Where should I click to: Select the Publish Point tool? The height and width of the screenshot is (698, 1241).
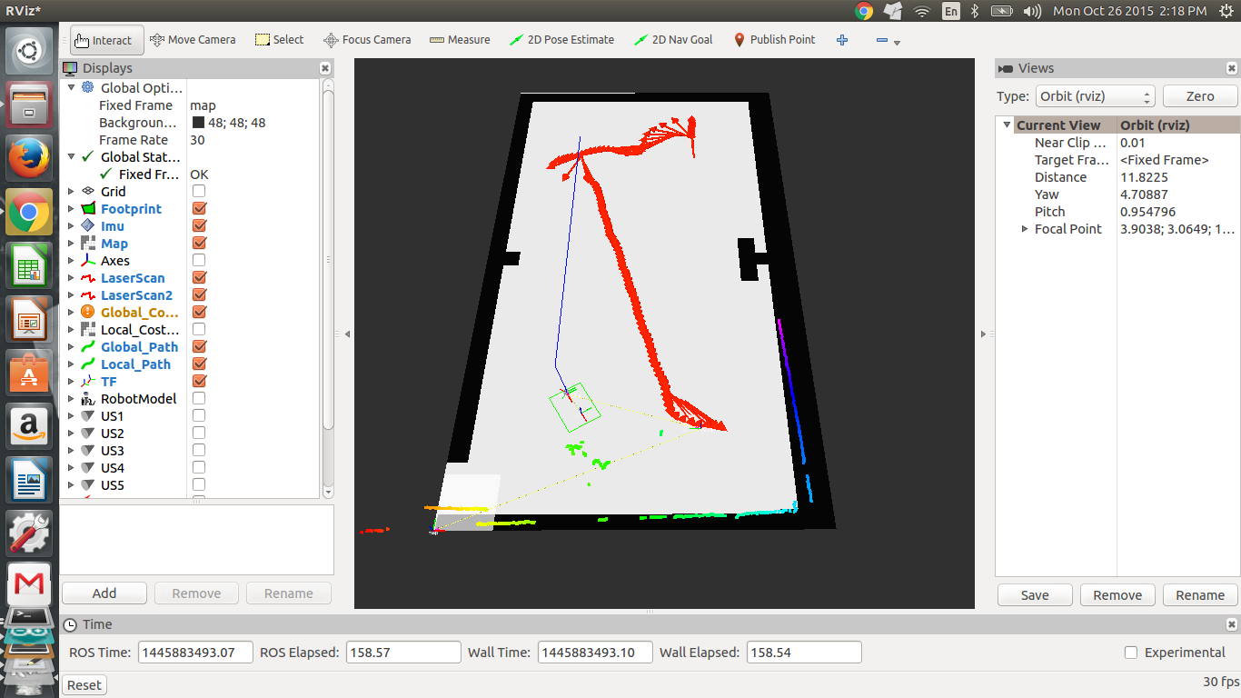pyautogui.click(x=774, y=40)
